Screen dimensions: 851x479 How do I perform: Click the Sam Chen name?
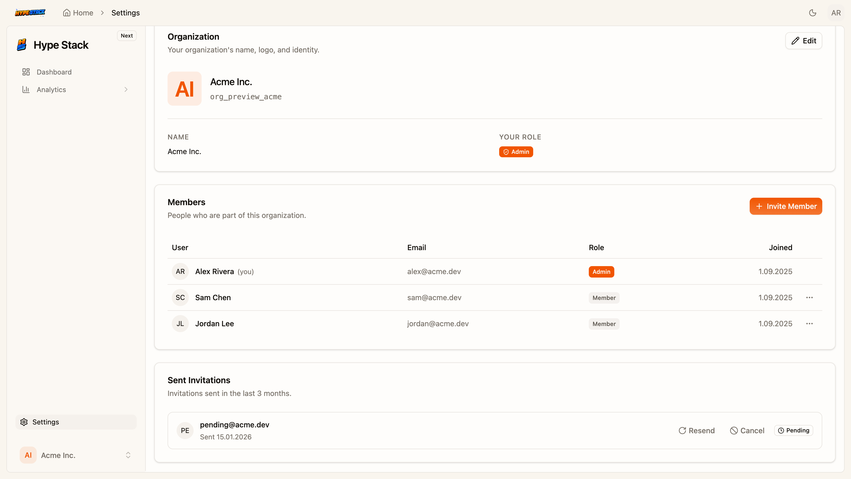point(213,297)
